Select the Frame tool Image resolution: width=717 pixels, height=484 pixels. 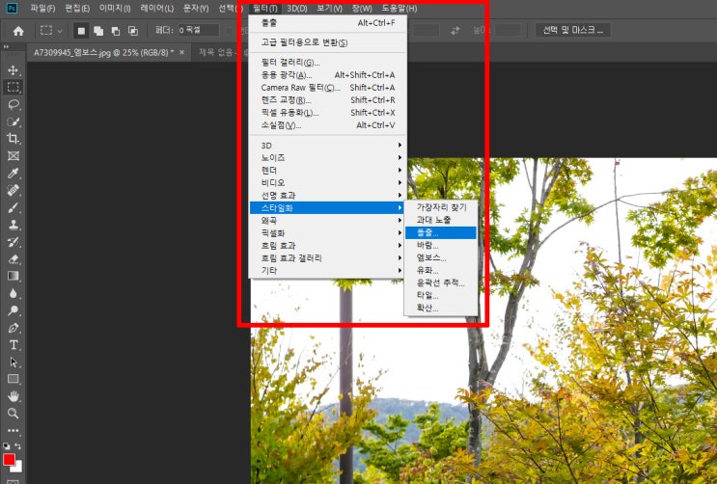point(13,156)
